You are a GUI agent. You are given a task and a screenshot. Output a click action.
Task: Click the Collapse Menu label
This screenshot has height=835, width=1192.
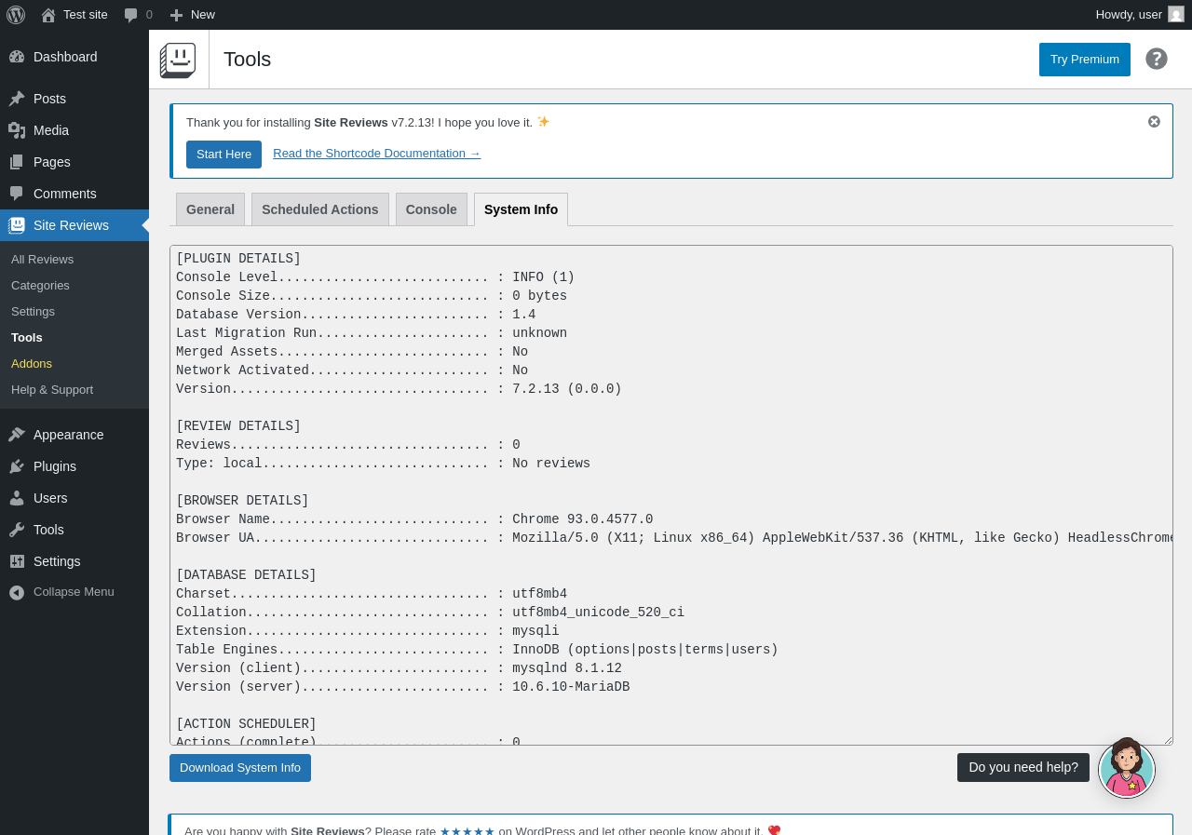tap(74, 592)
